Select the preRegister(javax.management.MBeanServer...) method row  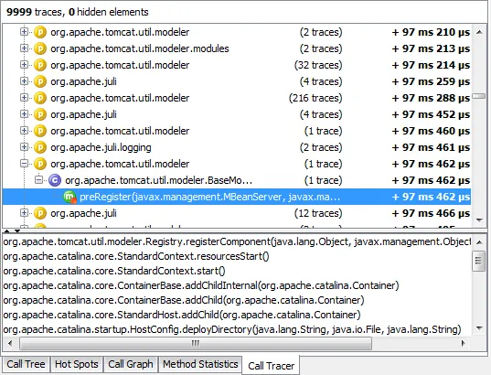237,197
